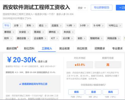Filter by 3-5年 experience
The image size is (125, 100).
coord(84,25)
